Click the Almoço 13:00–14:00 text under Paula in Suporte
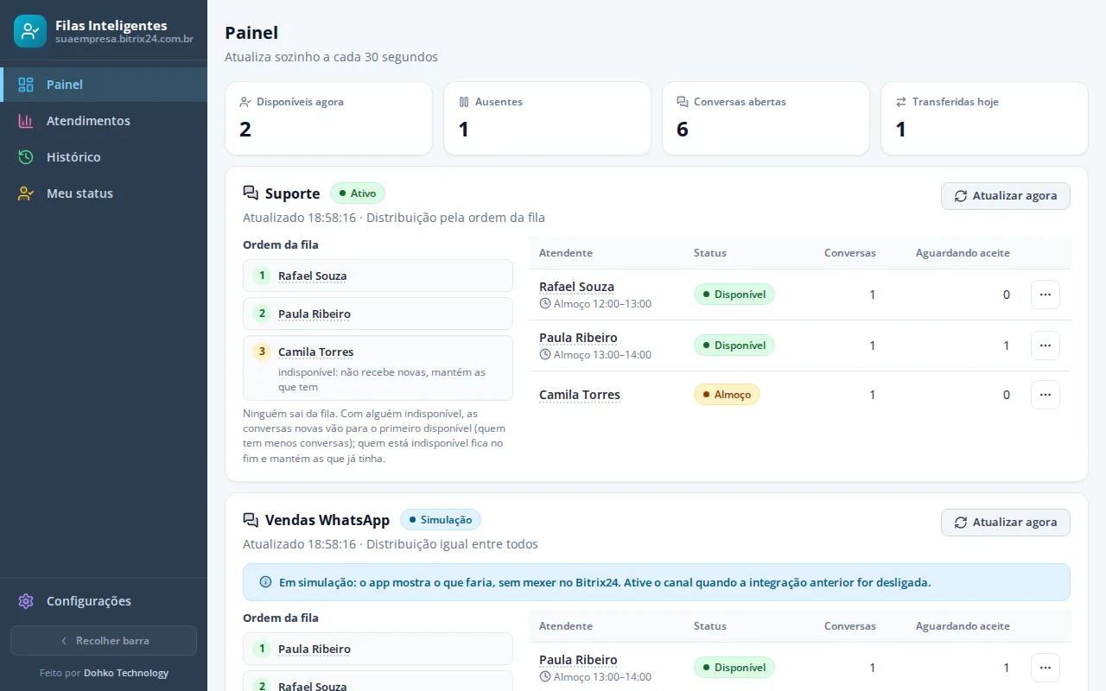Image resolution: width=1106 pixels, height=691 pixels. pyautogui.click(x=602, y=355)
